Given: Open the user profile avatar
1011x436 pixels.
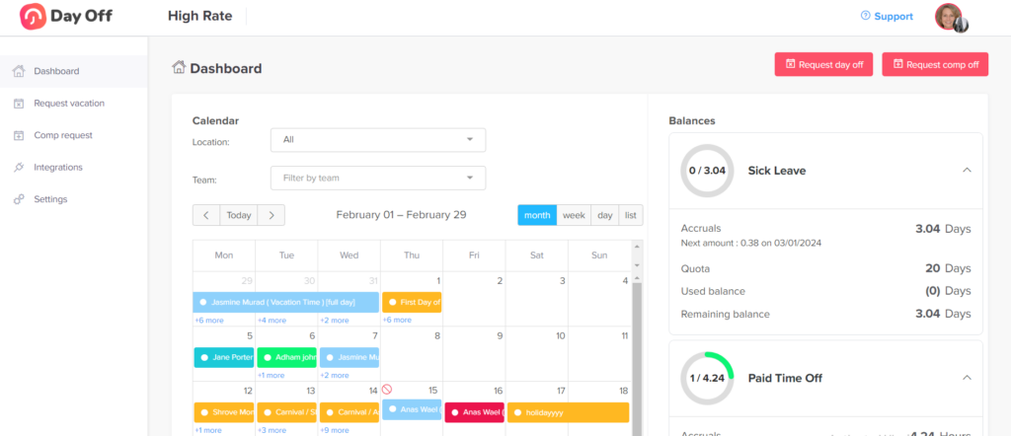Looking at the screenshot, I should [x=950, y=17].
